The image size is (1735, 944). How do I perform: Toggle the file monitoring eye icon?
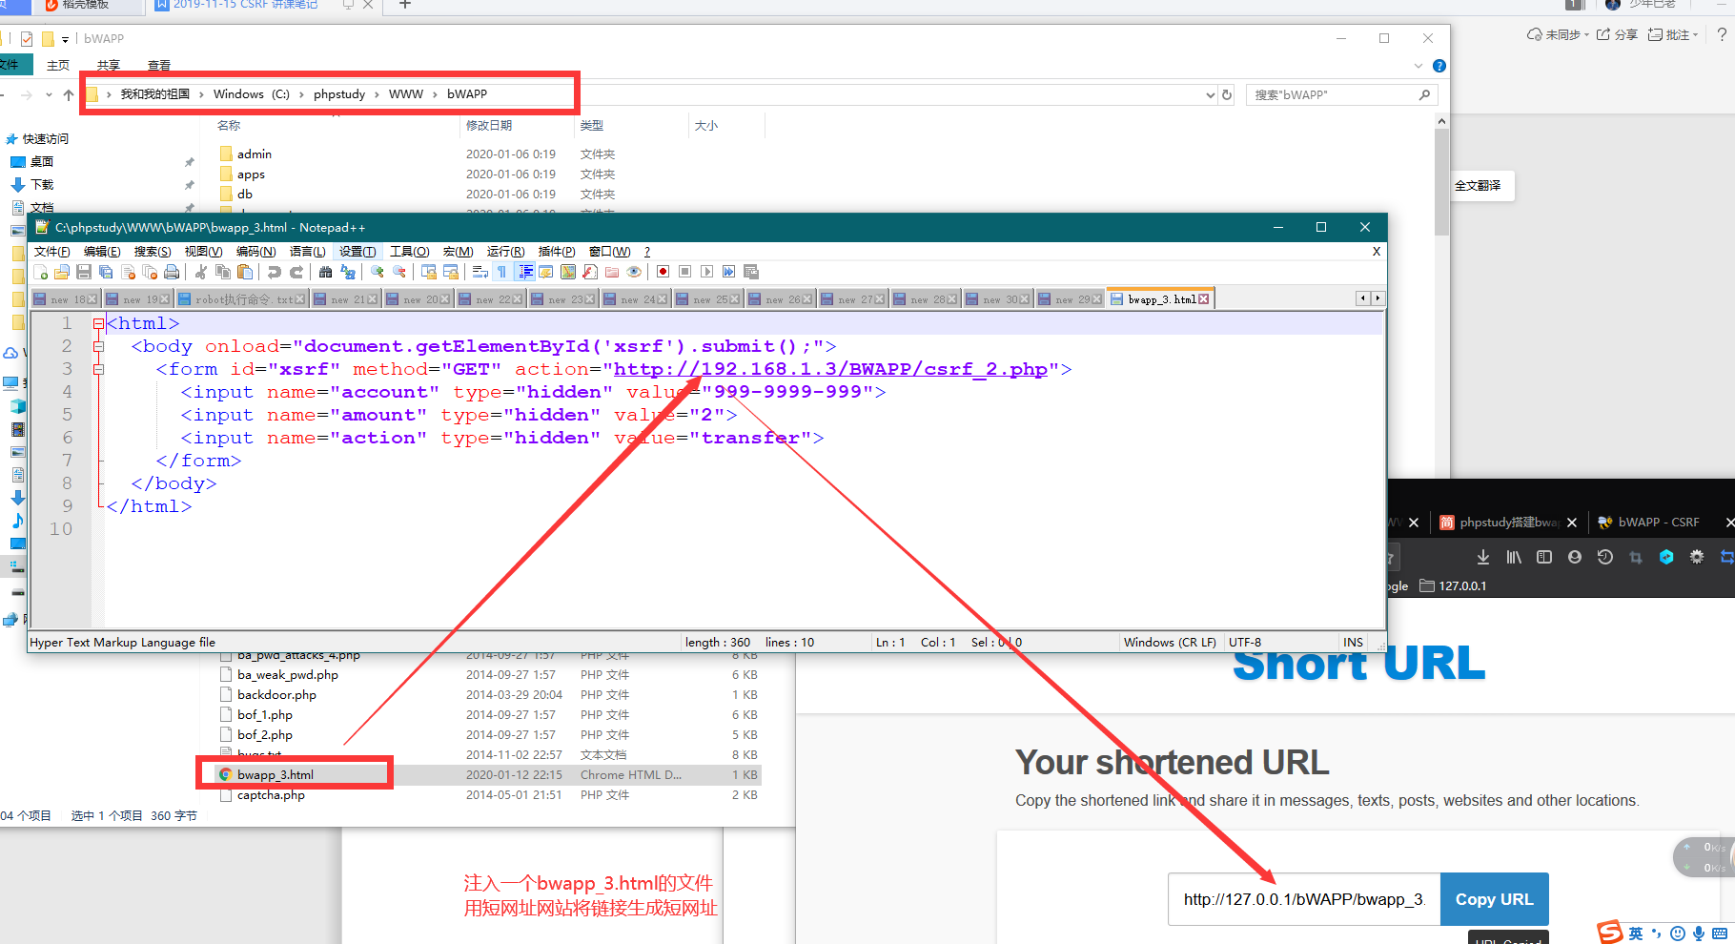634,272
